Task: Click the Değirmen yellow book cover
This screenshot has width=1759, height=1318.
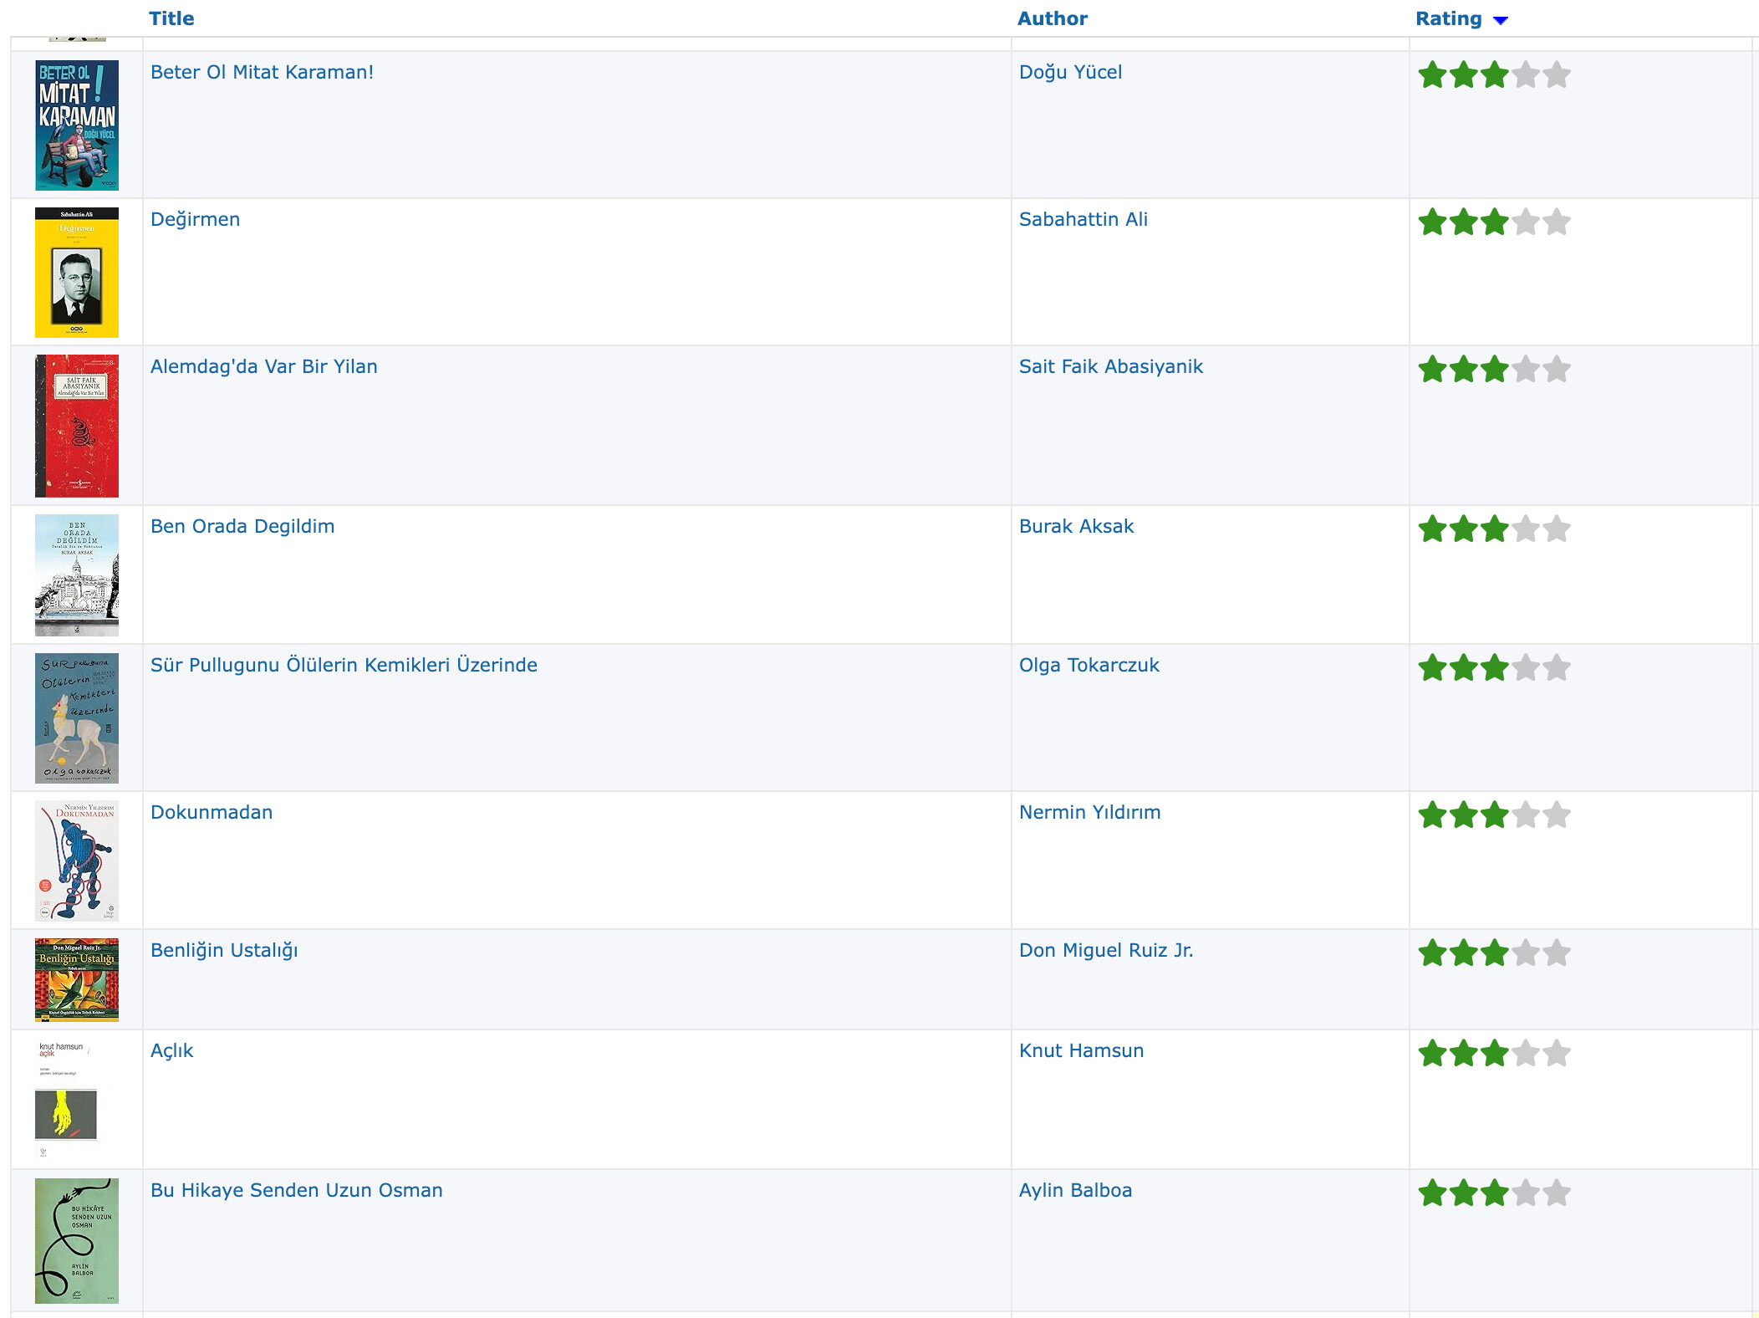Action: click(77, 273)
